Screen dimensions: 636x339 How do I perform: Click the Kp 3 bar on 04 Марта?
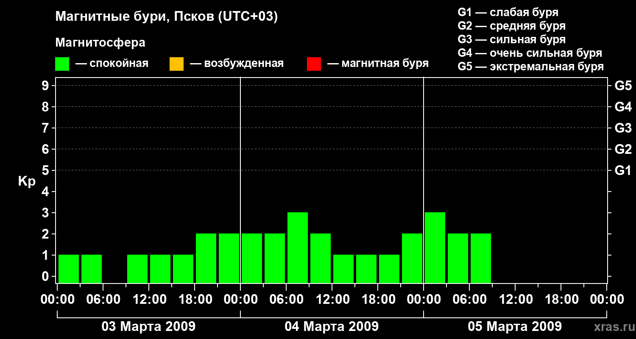pyautogui.click(x=298, y=247)
